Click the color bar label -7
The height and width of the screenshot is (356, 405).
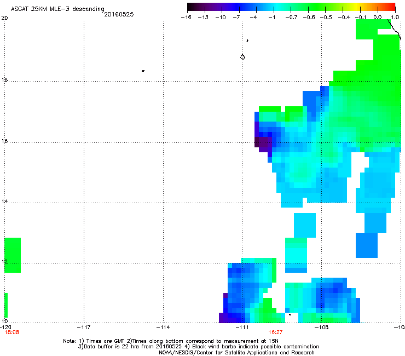236,18
